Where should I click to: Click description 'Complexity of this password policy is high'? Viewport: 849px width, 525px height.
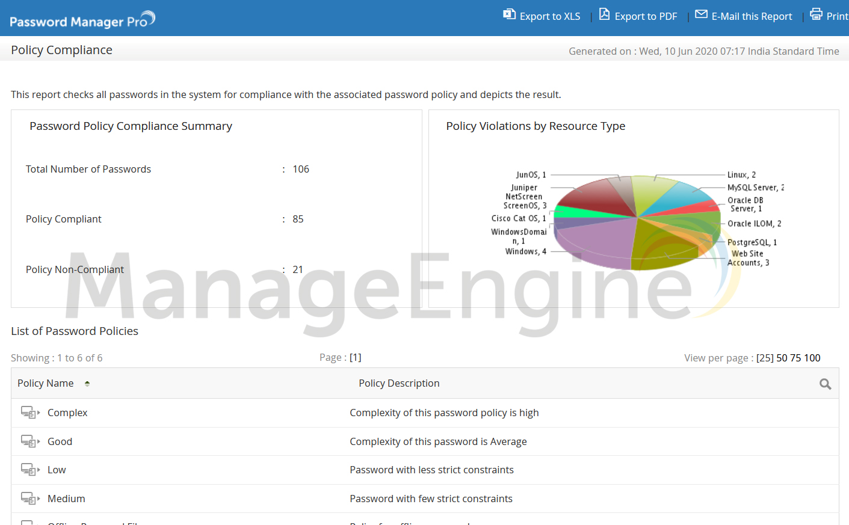click(x=444, y=413)
